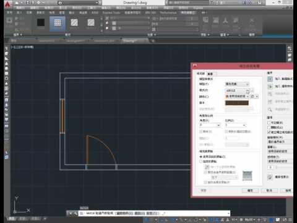Image resolution: width=297 pixels, height=223 pixels.
Task: Click the AutoCAD application menu logo
Action: tap(7, 4)
